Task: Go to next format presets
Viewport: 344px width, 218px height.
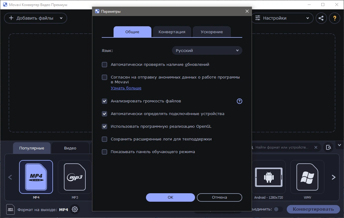Action: pos(333,177)
